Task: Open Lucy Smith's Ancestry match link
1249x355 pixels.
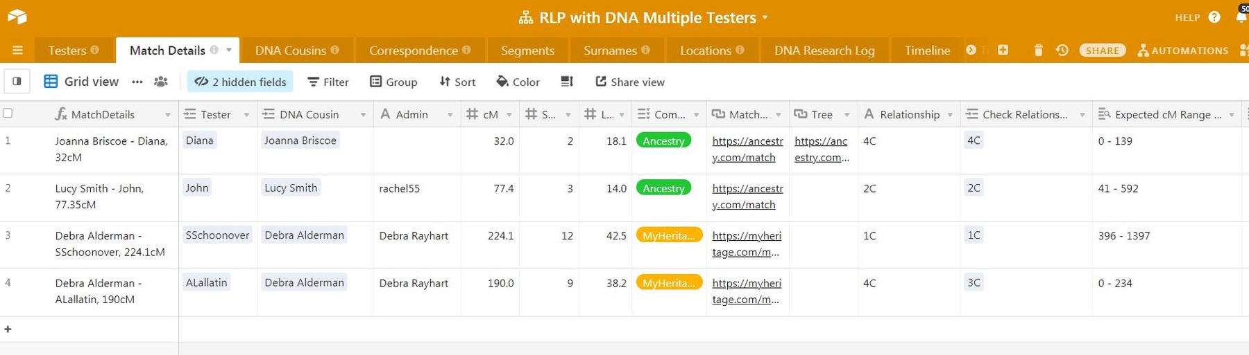Action: coord(747,197)
